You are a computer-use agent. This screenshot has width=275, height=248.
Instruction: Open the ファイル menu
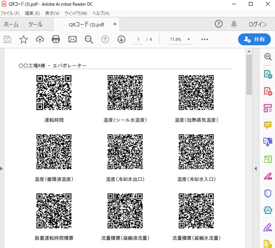pos(10,13)
